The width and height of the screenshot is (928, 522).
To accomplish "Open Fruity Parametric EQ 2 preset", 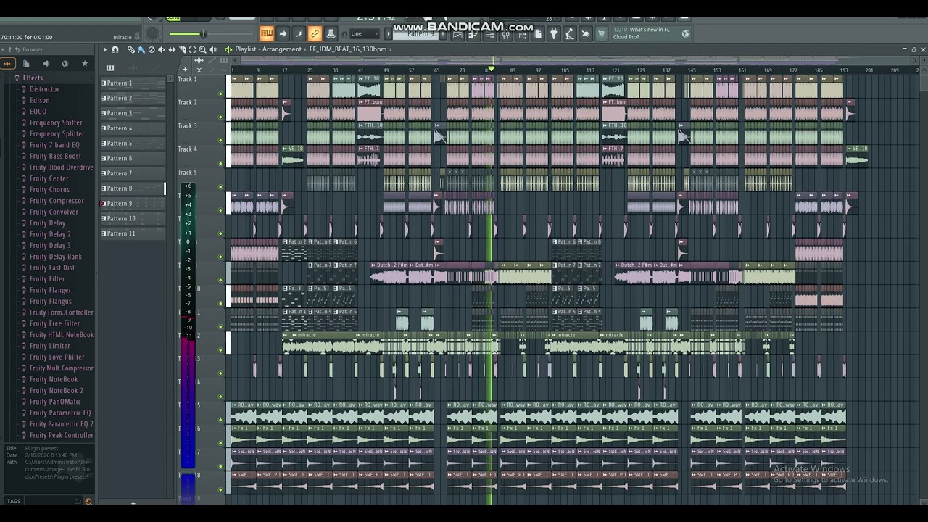I will click(x=61, y=424).
